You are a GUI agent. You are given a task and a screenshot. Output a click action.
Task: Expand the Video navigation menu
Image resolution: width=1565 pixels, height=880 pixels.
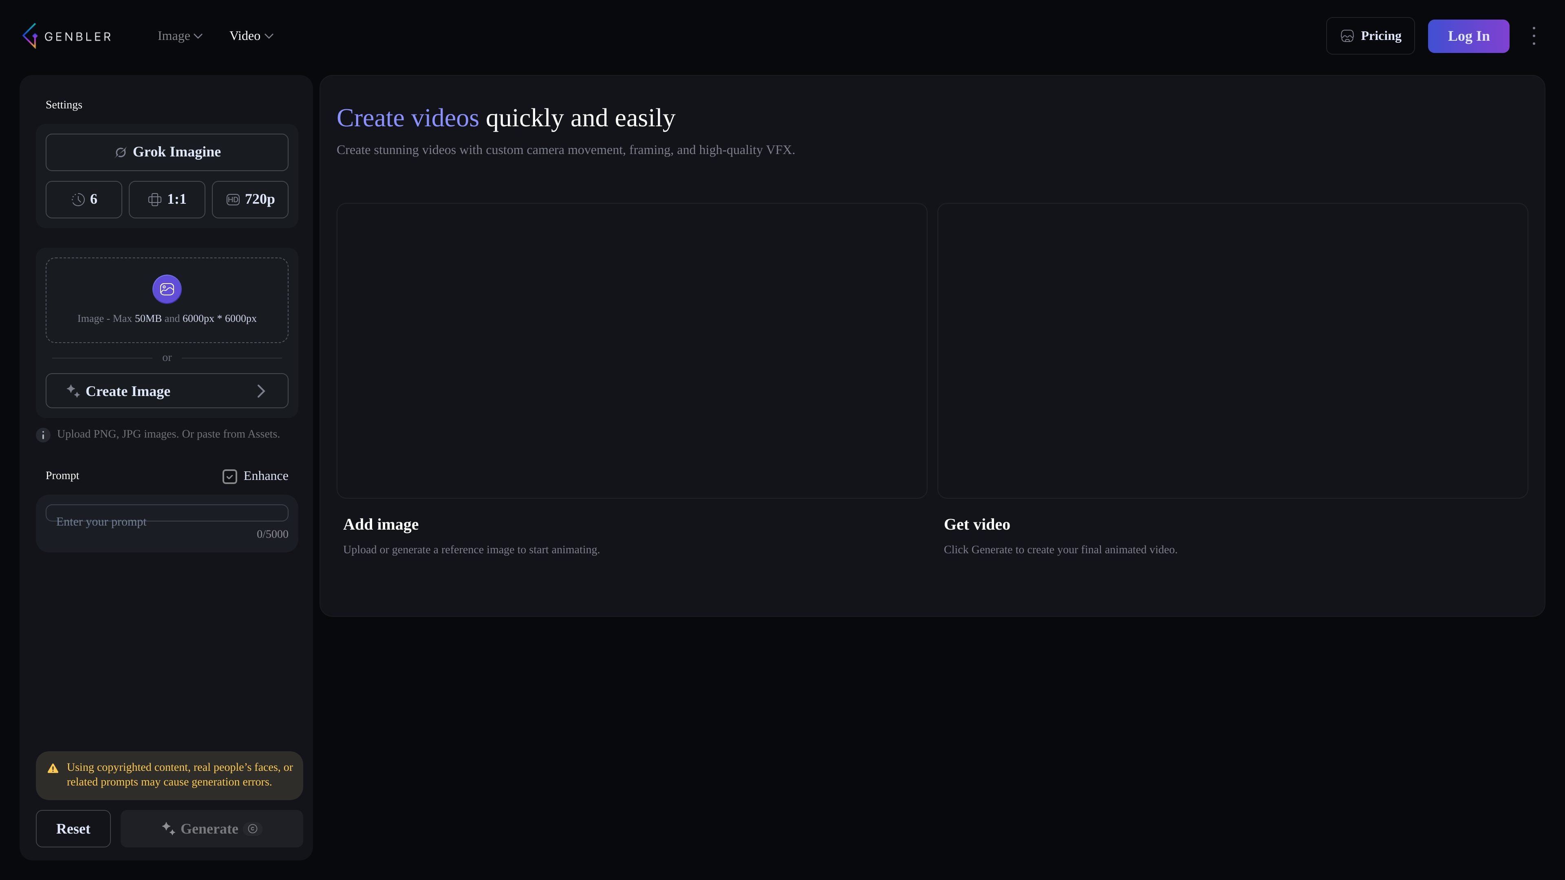(251, 36)
